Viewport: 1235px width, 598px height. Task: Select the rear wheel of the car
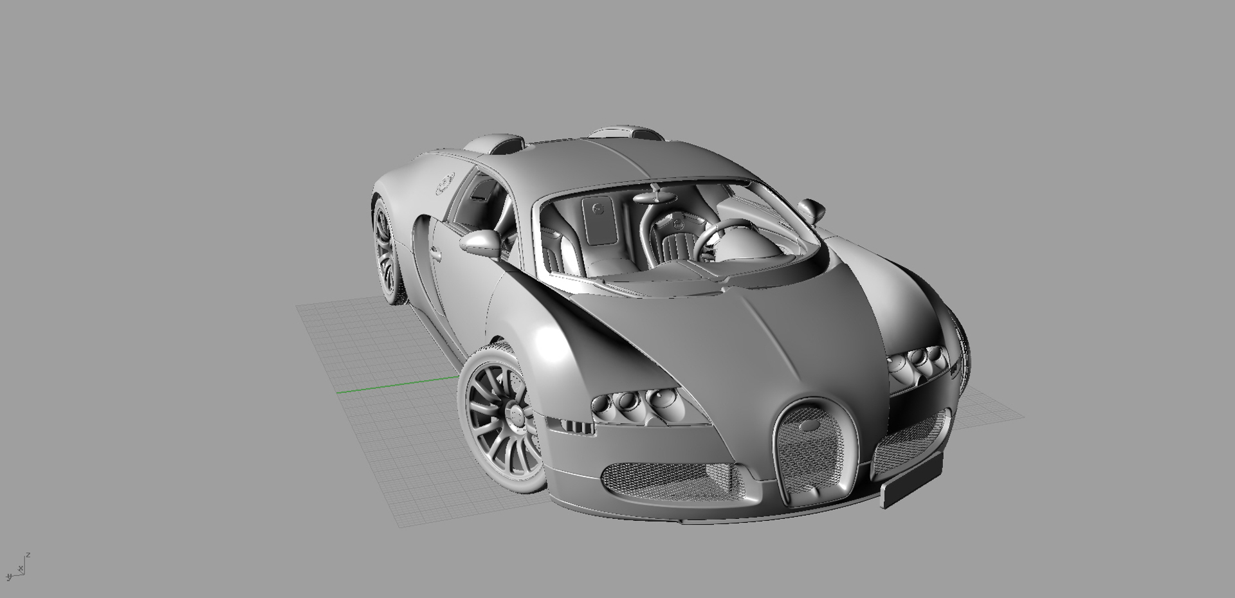pos(388,252)
